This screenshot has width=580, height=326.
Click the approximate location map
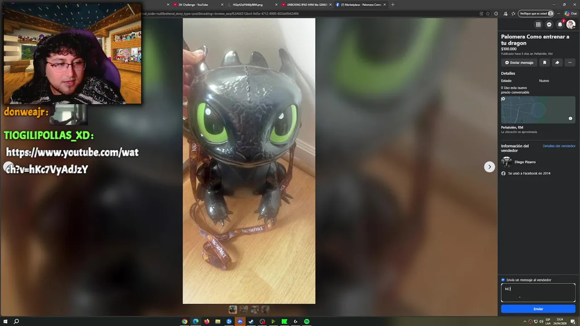click(x=538, y=110)
